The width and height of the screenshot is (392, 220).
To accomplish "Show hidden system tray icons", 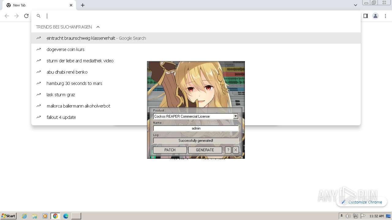I will point(341,216).
